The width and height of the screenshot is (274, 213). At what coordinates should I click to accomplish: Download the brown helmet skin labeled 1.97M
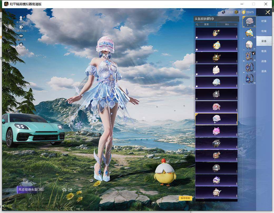(x=216, y=58)
